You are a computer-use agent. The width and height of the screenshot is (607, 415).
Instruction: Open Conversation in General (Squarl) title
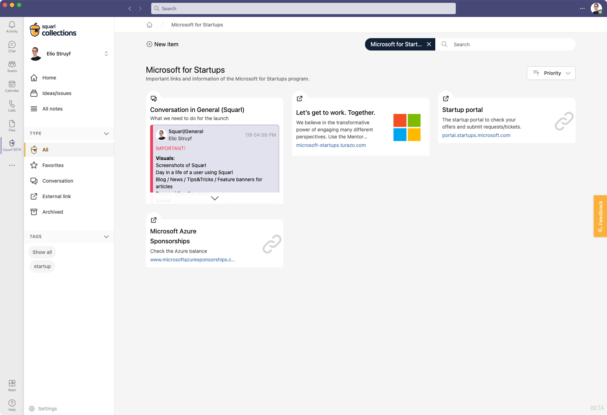tap(197, 110)
